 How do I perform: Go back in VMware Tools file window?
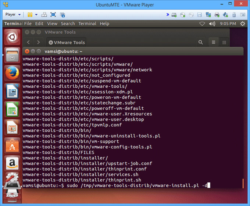pyautogui.click(x=28, y=42)
